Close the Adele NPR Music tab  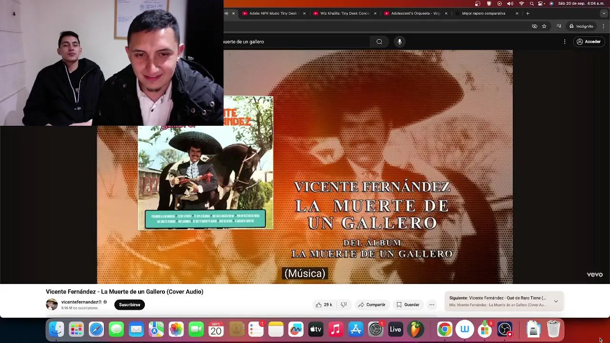click(x=304, y=13)
